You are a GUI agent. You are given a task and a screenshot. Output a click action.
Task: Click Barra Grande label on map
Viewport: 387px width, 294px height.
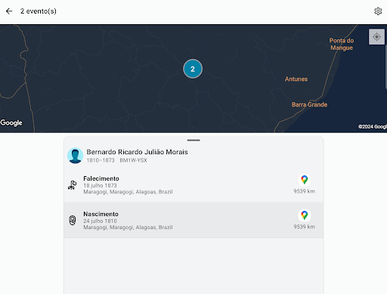309,104
